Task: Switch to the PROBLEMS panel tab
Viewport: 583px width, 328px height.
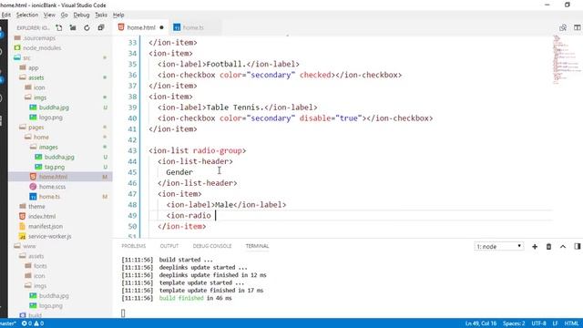Action: click(134, 246)
